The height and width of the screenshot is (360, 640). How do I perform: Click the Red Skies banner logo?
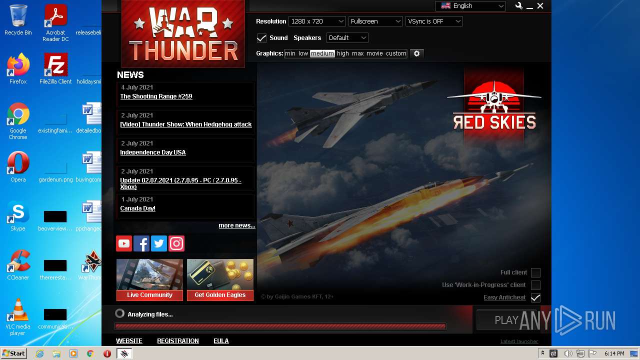[494, 105]
